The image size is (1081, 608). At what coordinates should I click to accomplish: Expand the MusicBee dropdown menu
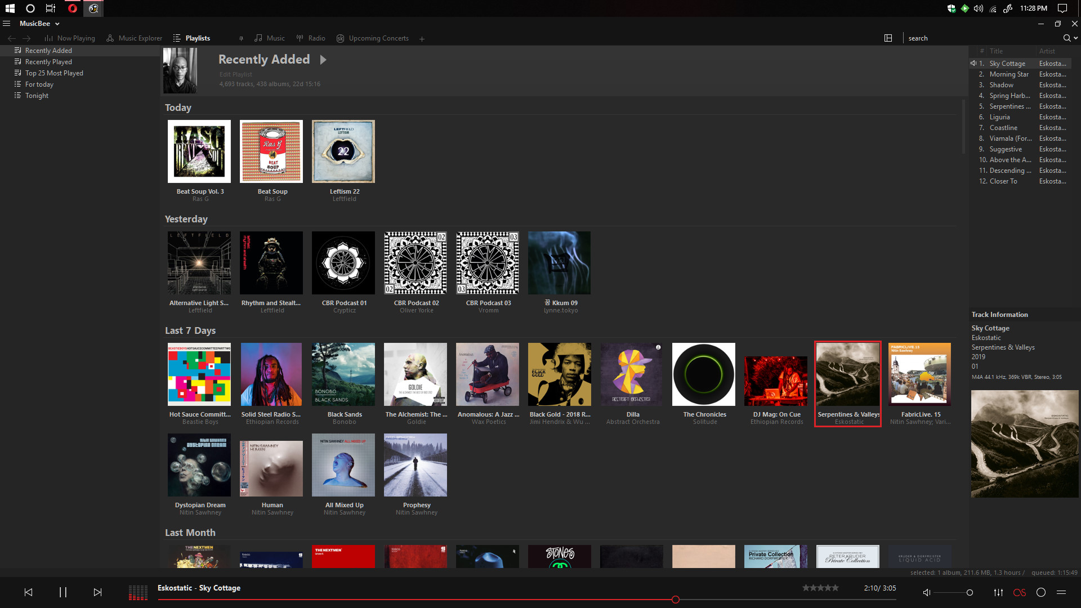click(x=57, y=24)
